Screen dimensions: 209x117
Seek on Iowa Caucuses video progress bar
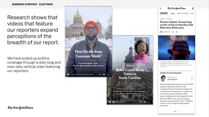[x=84, y=74]
